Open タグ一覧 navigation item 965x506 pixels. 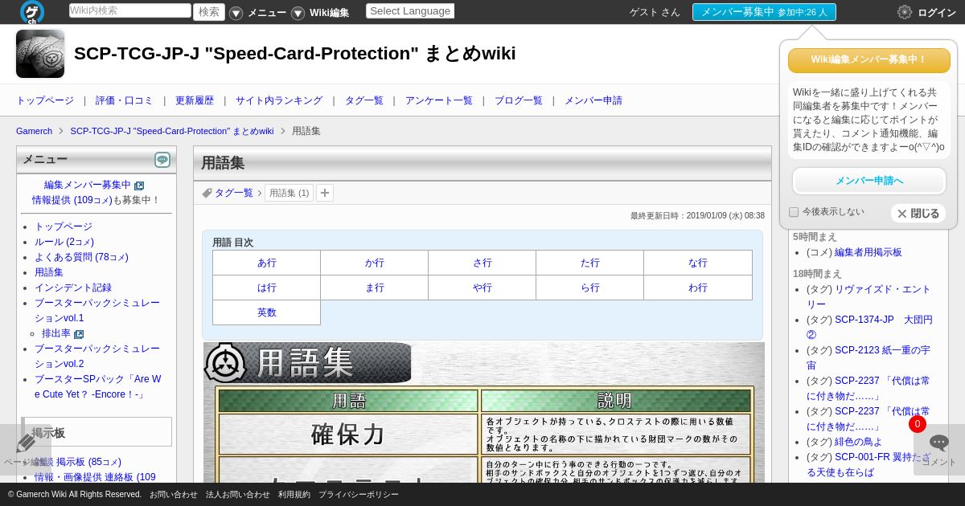pos(364,100)
